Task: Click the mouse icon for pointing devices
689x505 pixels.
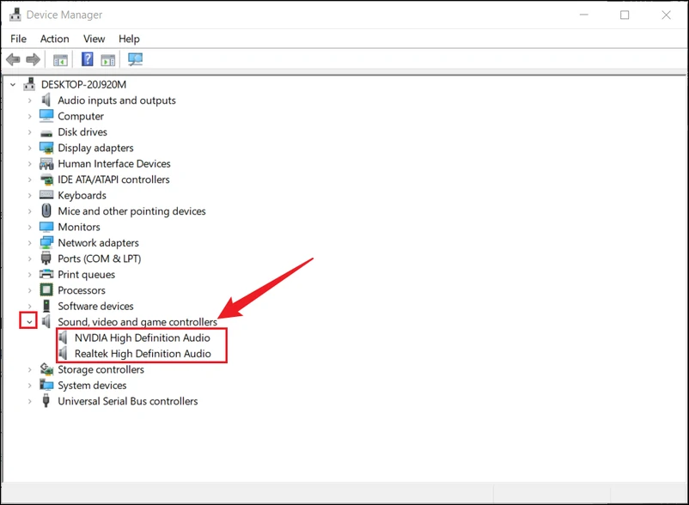Action: [x=46, y=210]
